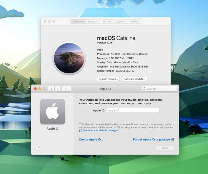Click the magnifier icon in the Search field
The width and height of the screenshot is (208, 174).
(144, 89)
